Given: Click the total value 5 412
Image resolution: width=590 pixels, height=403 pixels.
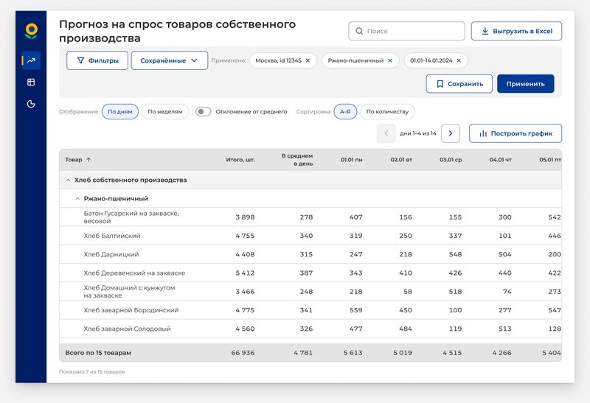Looking at the screenshot, I should 245,273.
